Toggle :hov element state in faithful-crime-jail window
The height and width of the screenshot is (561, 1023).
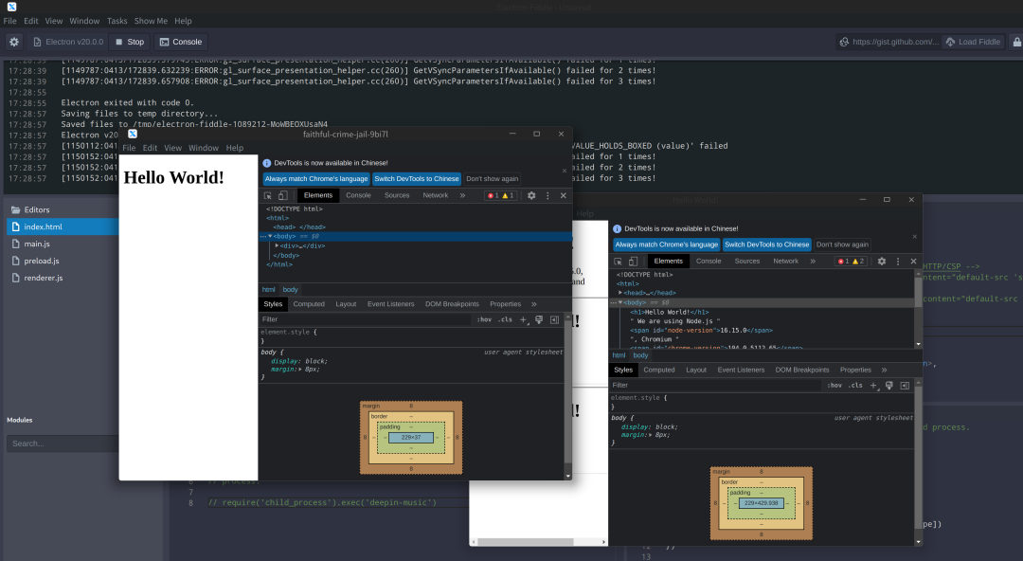pos(484,319)
